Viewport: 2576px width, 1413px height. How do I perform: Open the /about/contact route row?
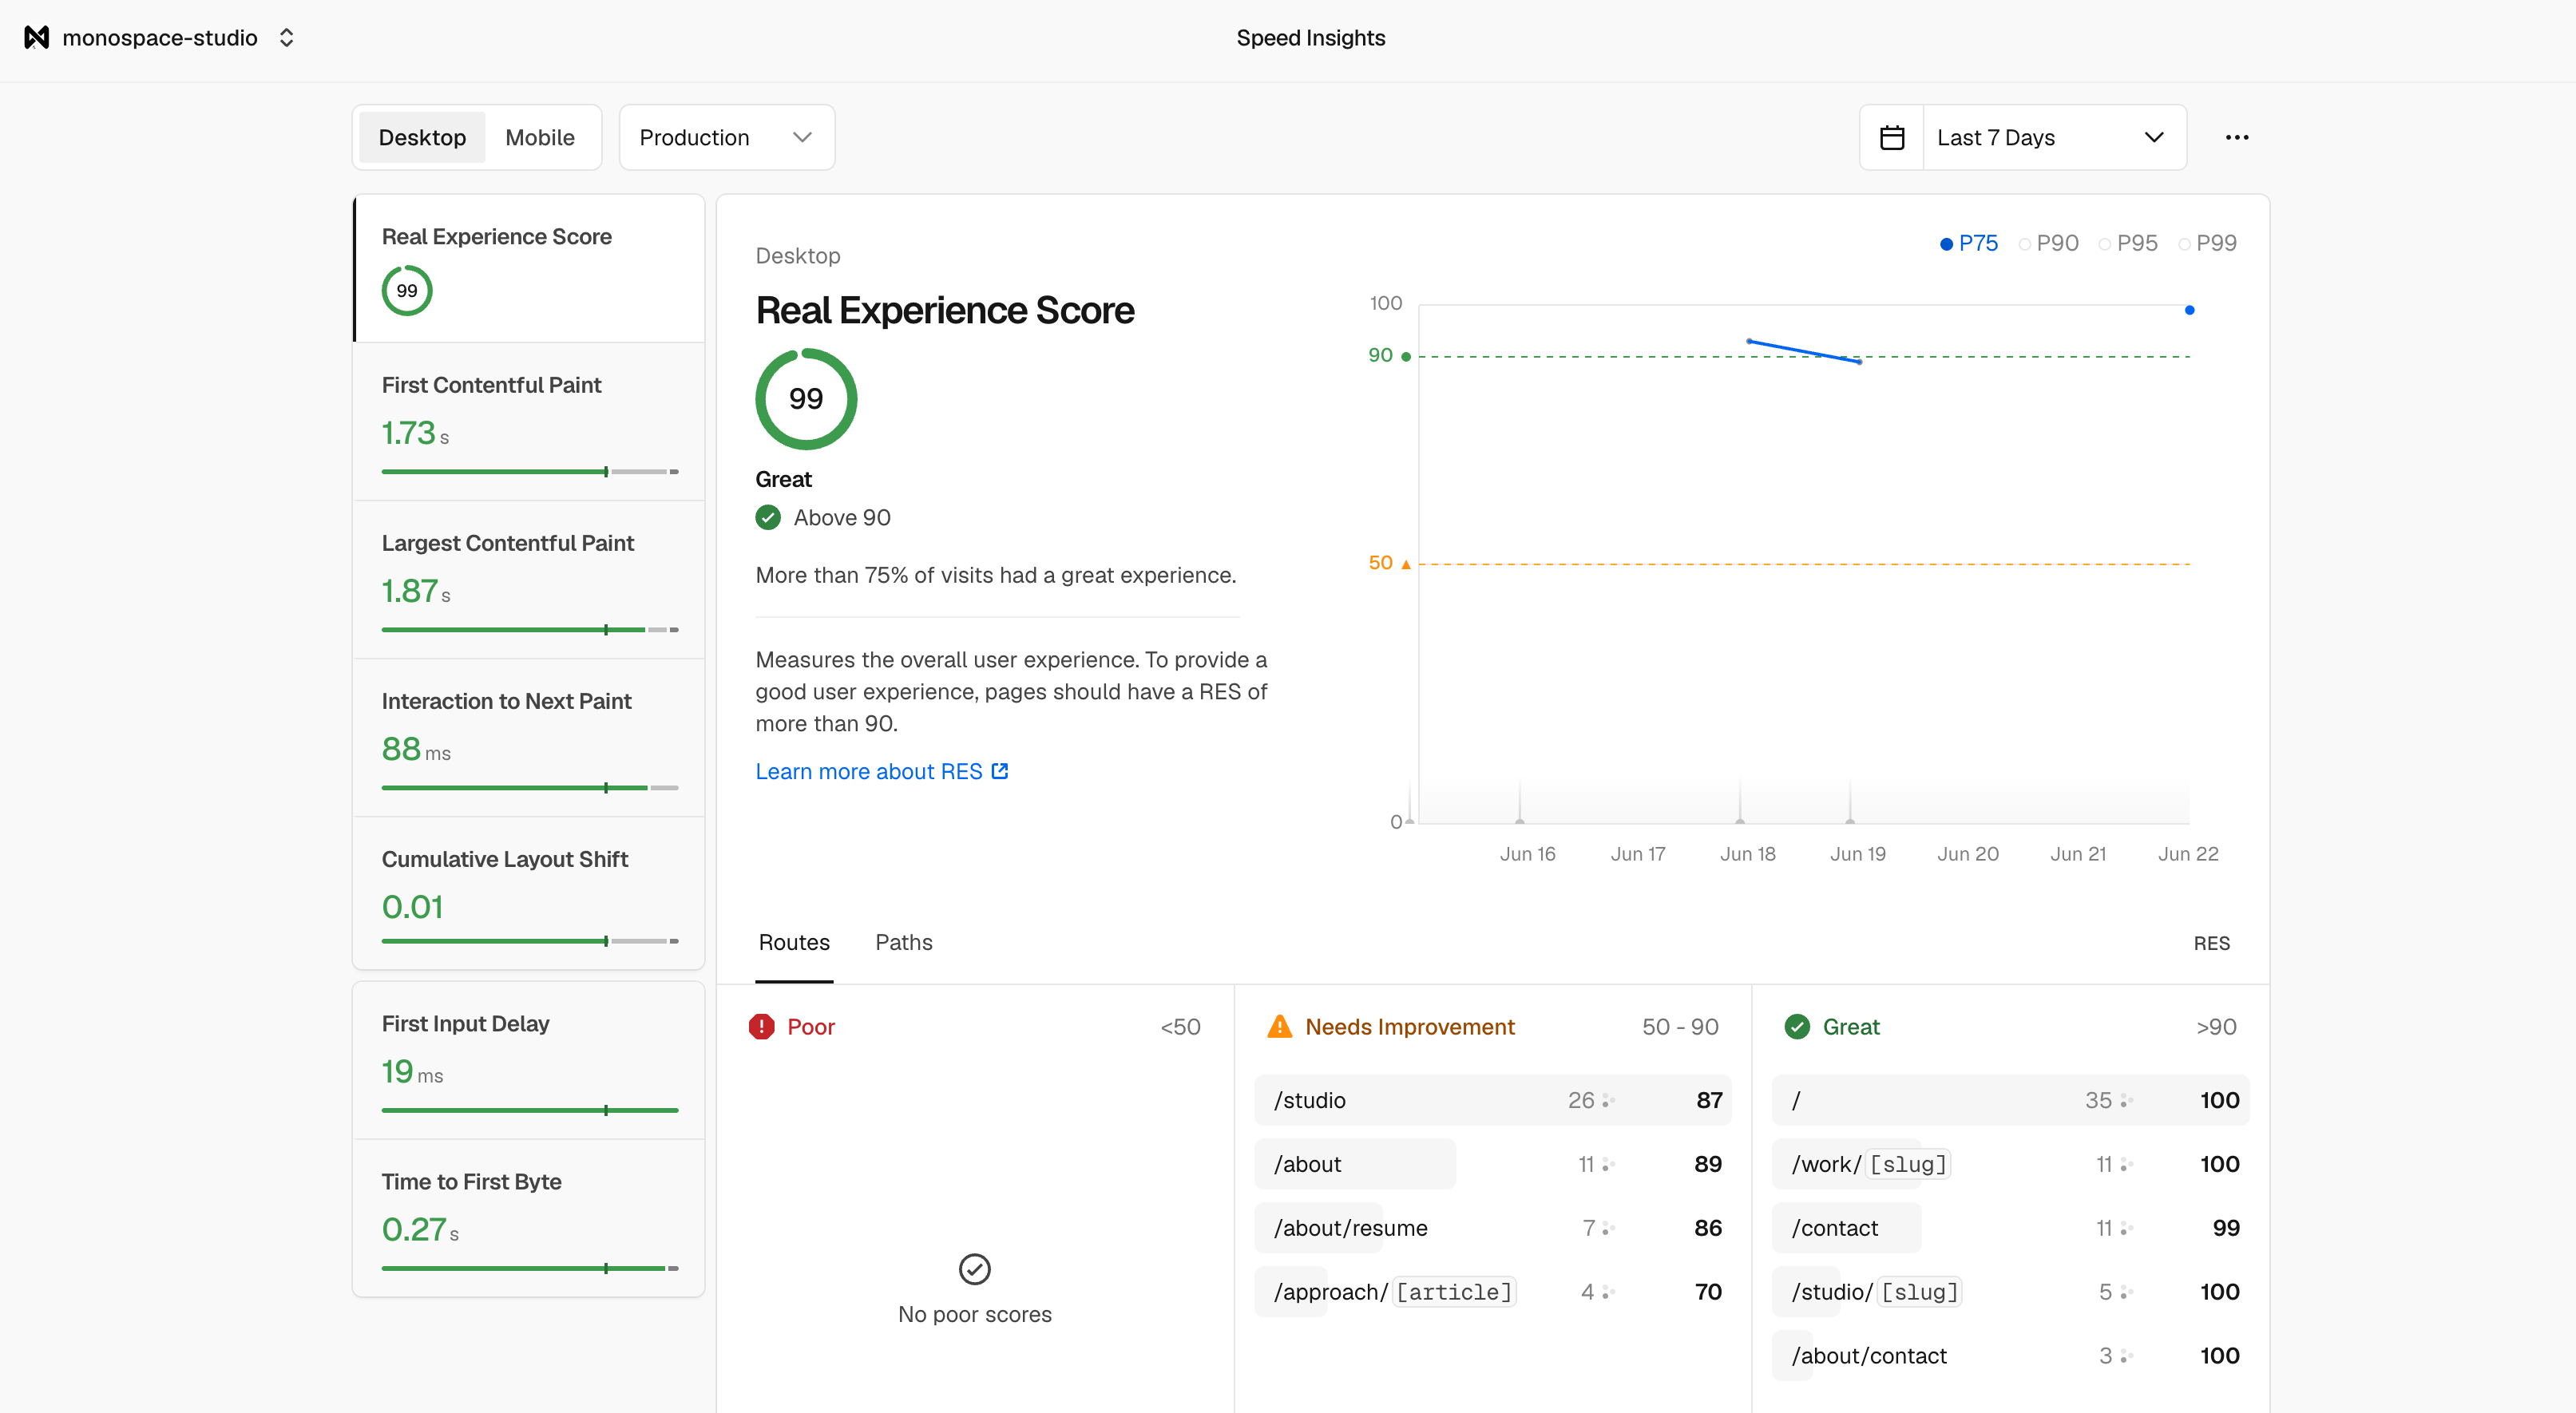(x=2010, y=1356)
